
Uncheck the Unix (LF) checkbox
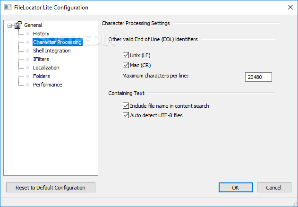point(126,55)
